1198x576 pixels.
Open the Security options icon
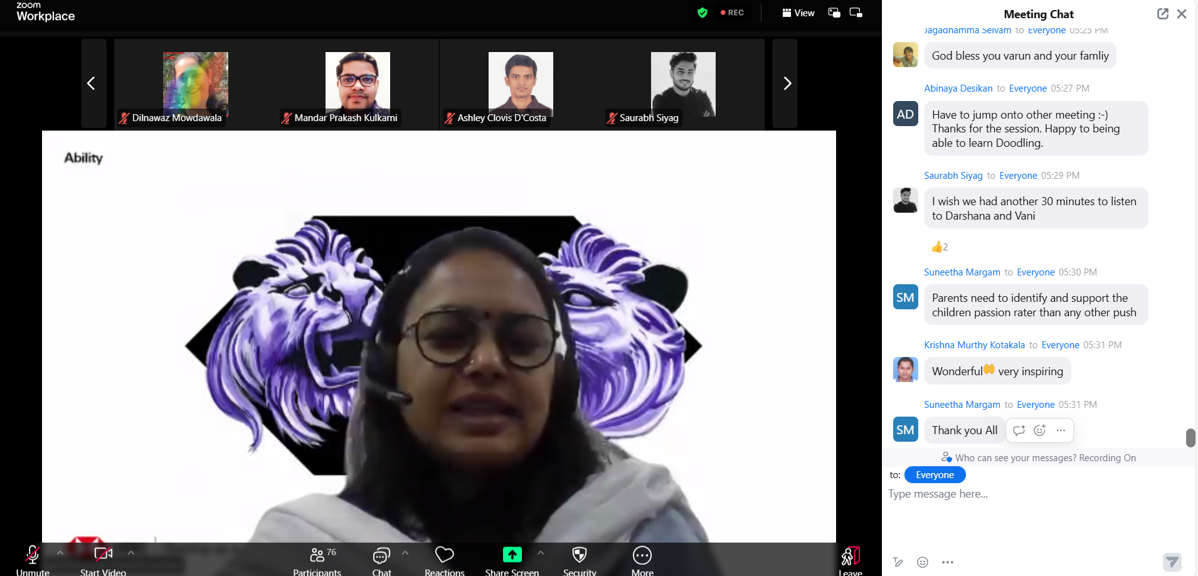tap(578, 555)
